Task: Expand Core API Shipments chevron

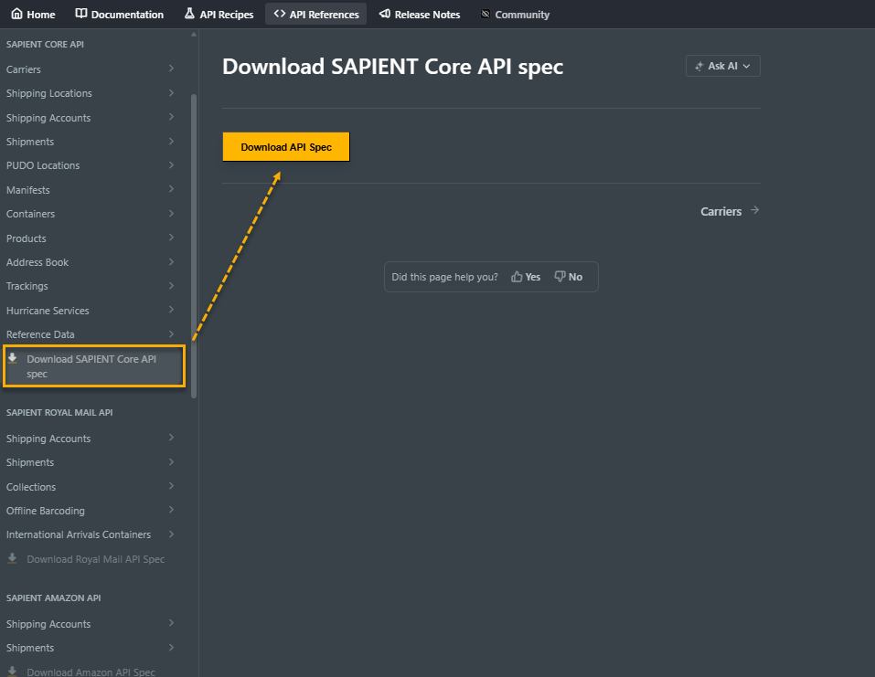Action: (171, 141)
